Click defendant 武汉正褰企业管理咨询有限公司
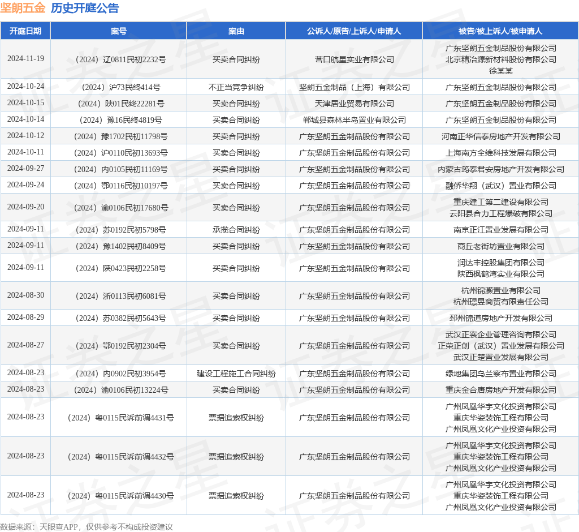The height and width of the screenshot is (532, 579). (x=501, y=334)
